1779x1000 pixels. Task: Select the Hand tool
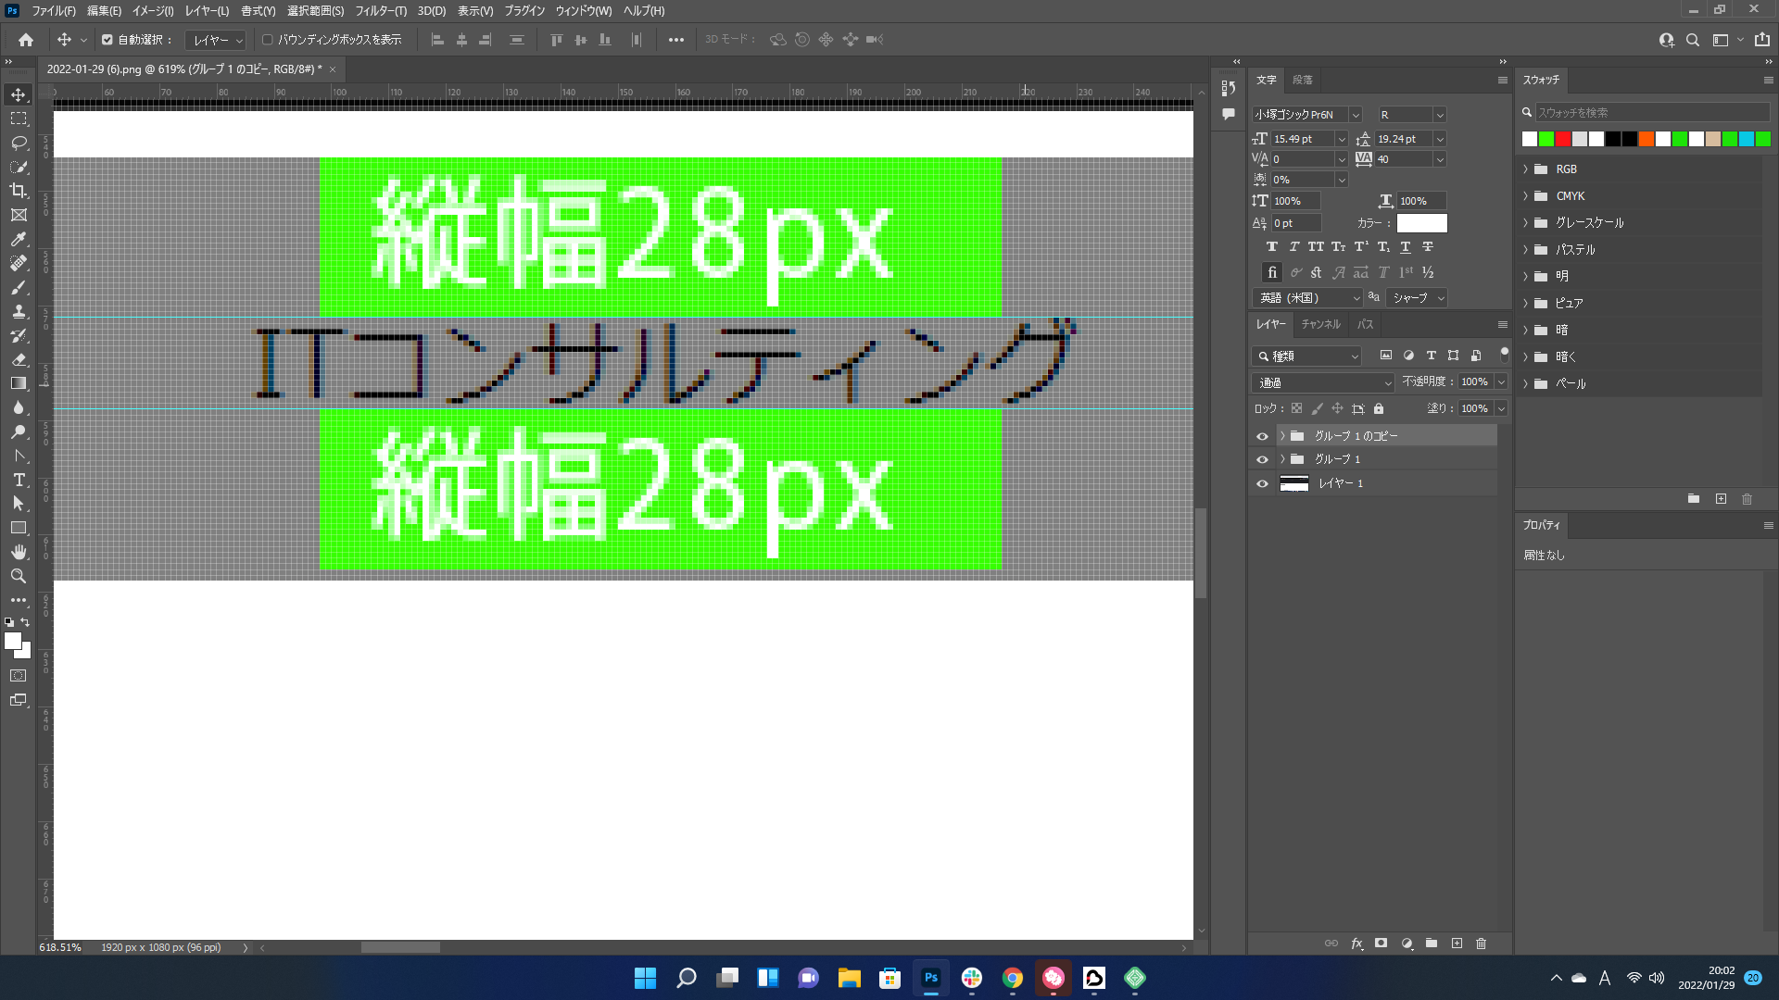(19, 552)
